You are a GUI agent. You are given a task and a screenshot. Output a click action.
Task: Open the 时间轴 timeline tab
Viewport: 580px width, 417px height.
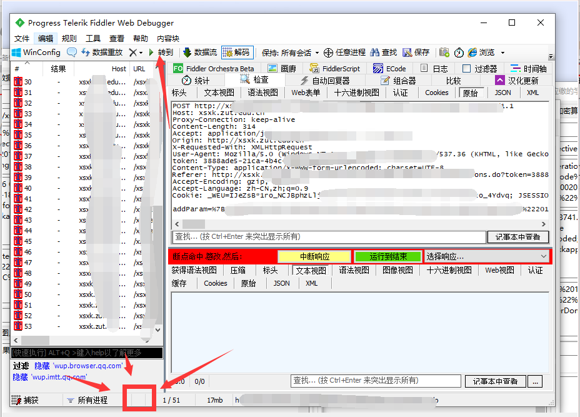coord(528,68)
